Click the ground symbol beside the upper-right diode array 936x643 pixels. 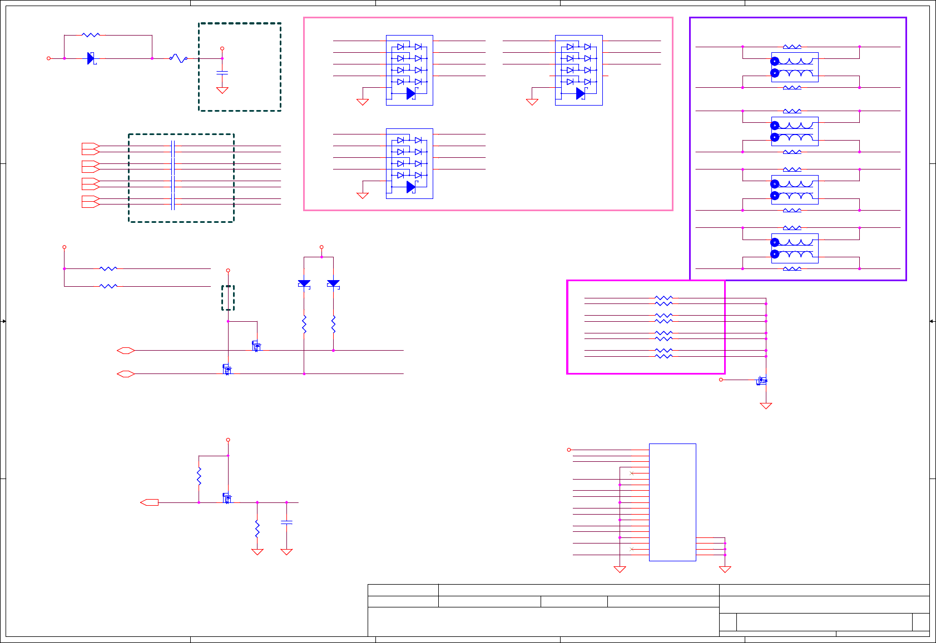click(532, 102)
